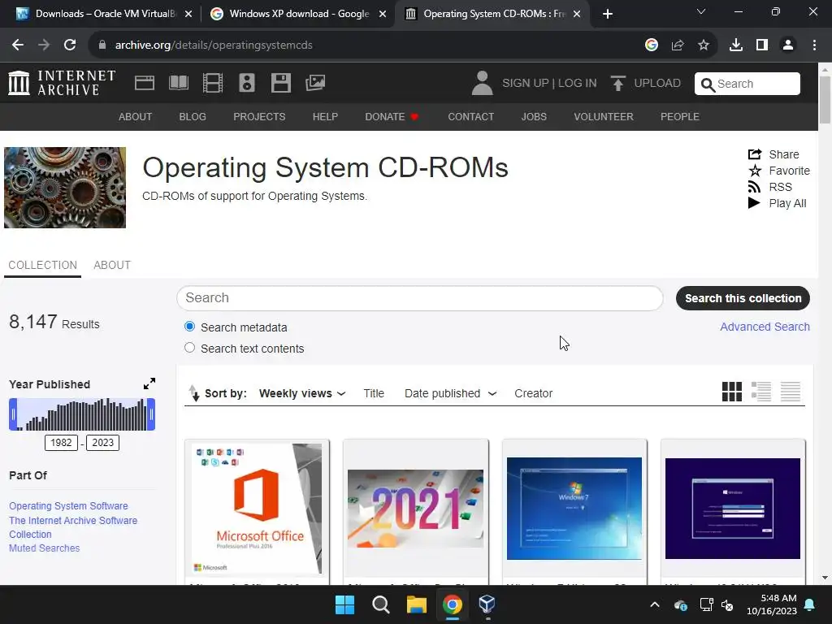Click the Play All triangle icon
This screenshot has height=624, width=832.
[x=754, y=202]
